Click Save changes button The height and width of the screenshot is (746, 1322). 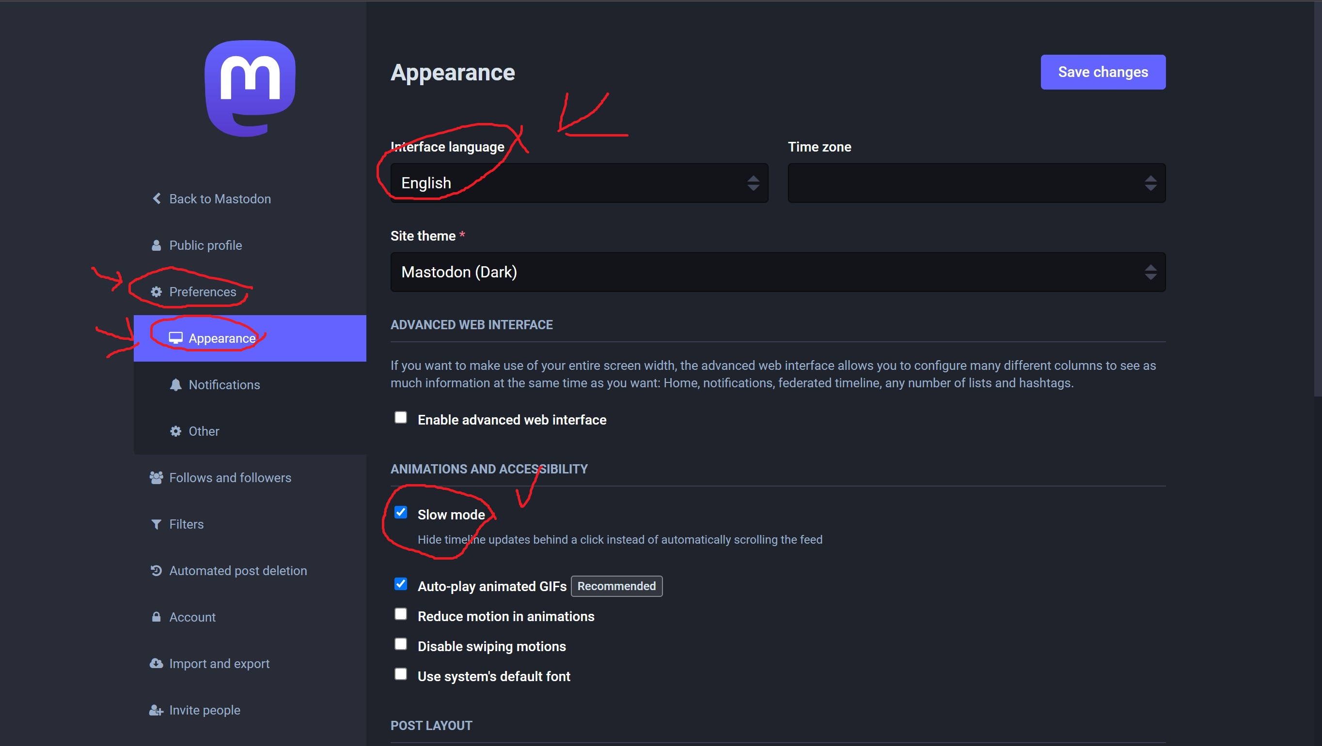click(1103, 72)
